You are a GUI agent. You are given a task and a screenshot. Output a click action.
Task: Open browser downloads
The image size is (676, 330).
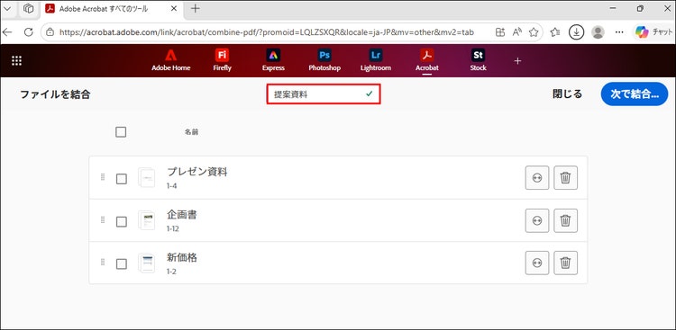point(577,31)
